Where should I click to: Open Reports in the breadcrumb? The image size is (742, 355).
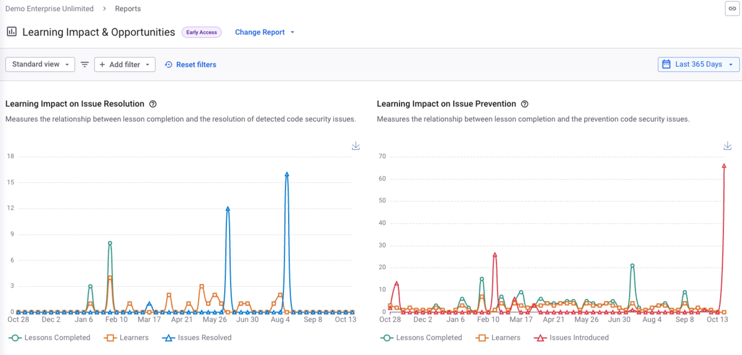pyautogui.click(x=128, y=8)
